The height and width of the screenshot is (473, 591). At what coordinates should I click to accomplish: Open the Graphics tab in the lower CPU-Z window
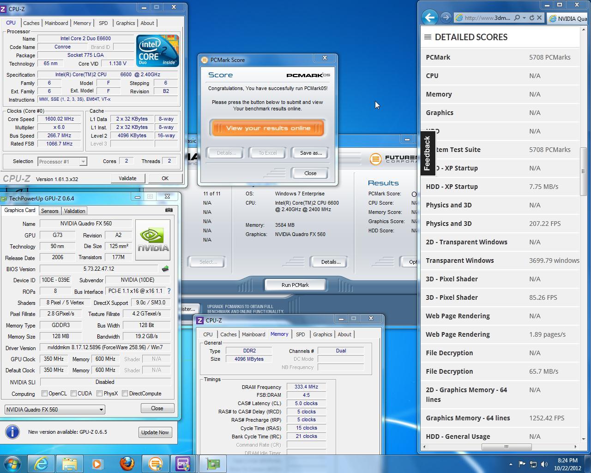pyautogui.click(x=322, y=334)
